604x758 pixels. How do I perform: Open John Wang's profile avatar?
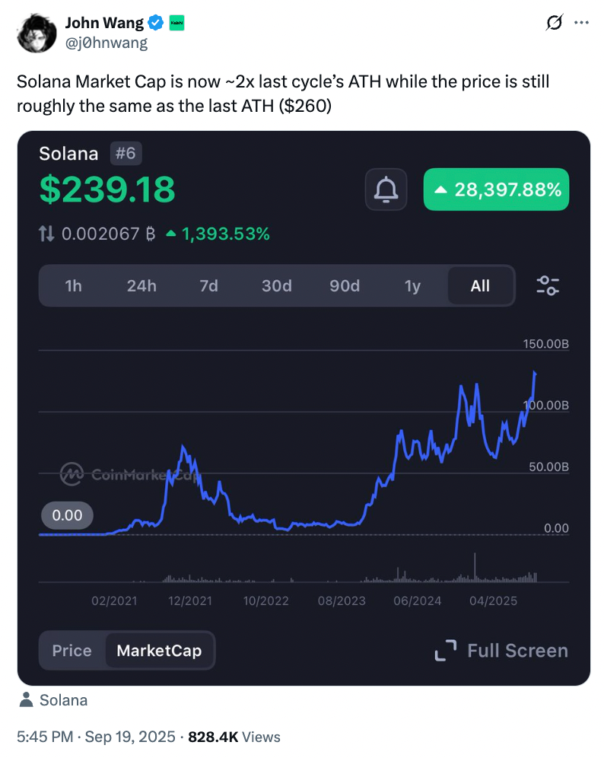click(x=37, y=33)
